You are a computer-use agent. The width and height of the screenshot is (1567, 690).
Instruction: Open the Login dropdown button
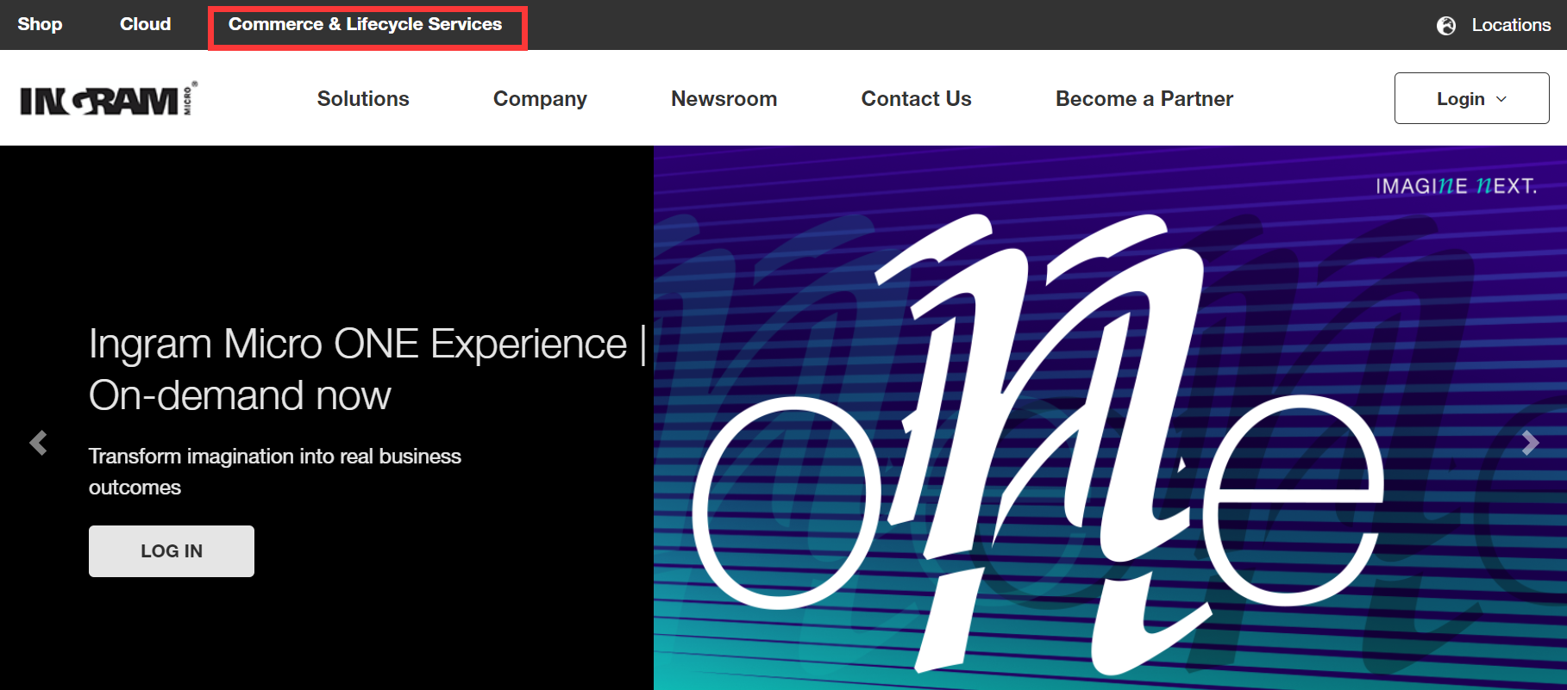coord(1471,98)
